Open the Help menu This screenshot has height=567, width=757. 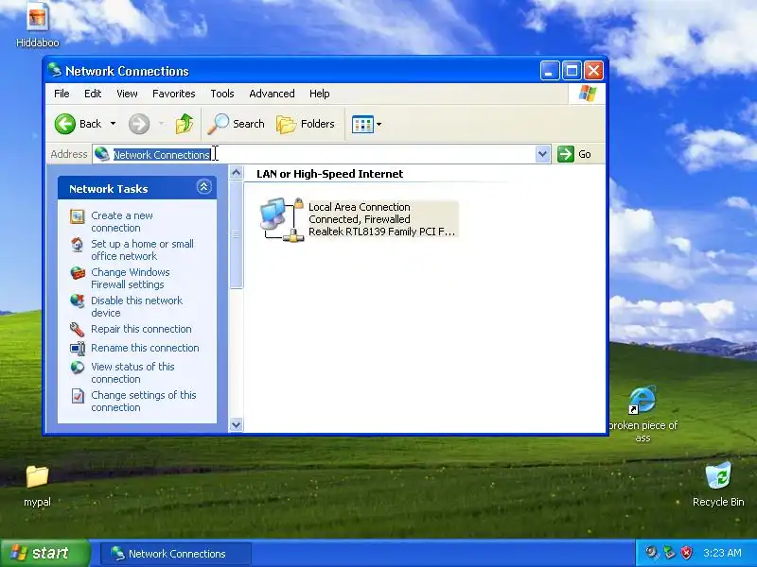(320, 94)
